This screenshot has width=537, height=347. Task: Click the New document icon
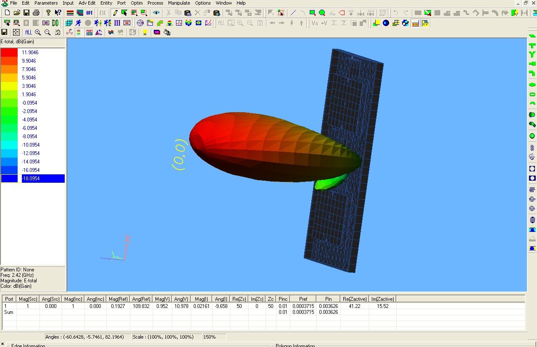point(7,13)
